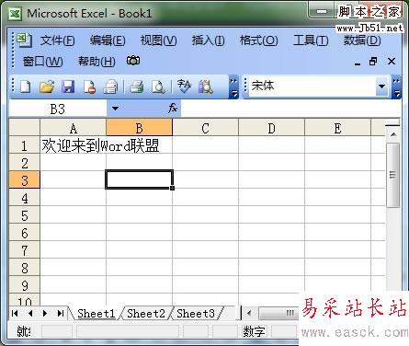409x346 pixels.
Task: Click the Excel workbook icon beside the File menu
Action: 24,40
